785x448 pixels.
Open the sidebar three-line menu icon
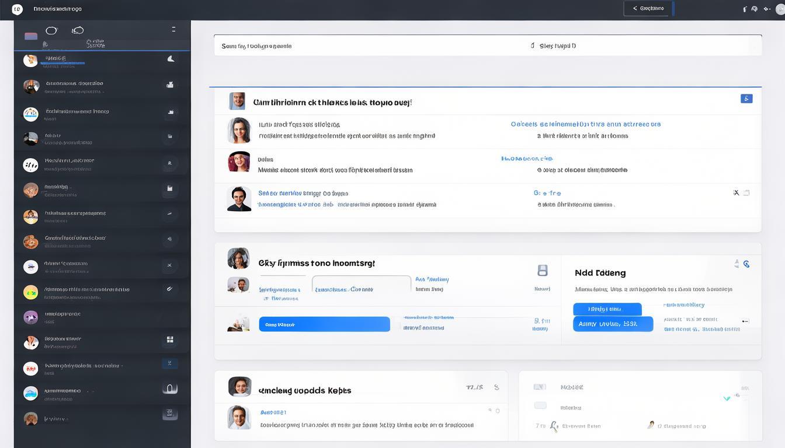[x=173, y=29]
